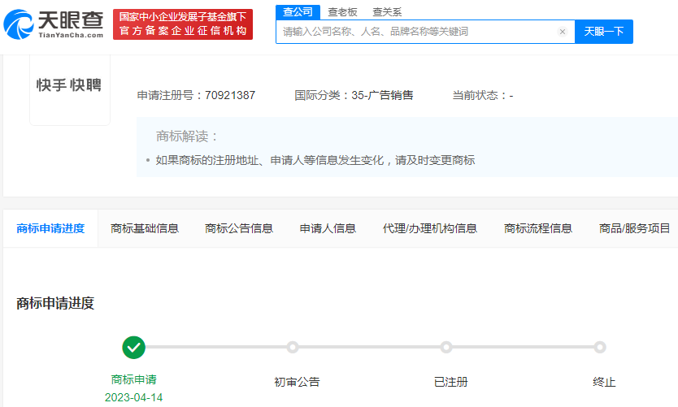Click the 商标申请进度 section heading

(x=55, y=303)
